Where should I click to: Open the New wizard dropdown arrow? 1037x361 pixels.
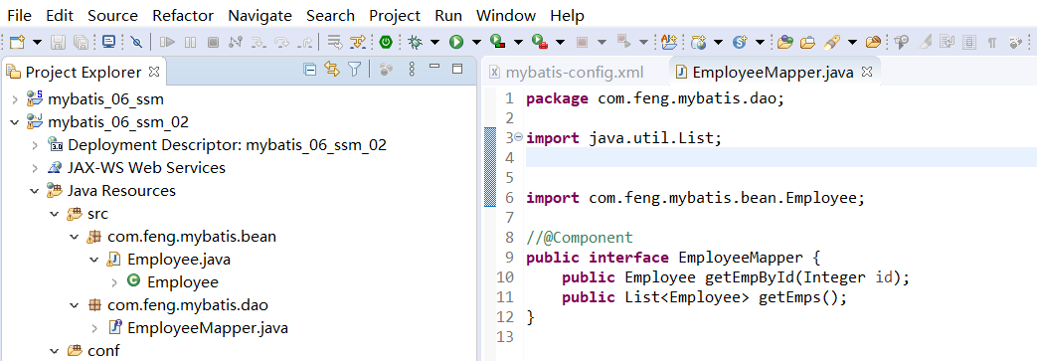(37, 43)
